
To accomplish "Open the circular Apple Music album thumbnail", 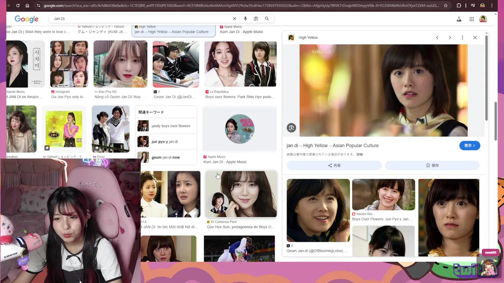I will [240, 129].
